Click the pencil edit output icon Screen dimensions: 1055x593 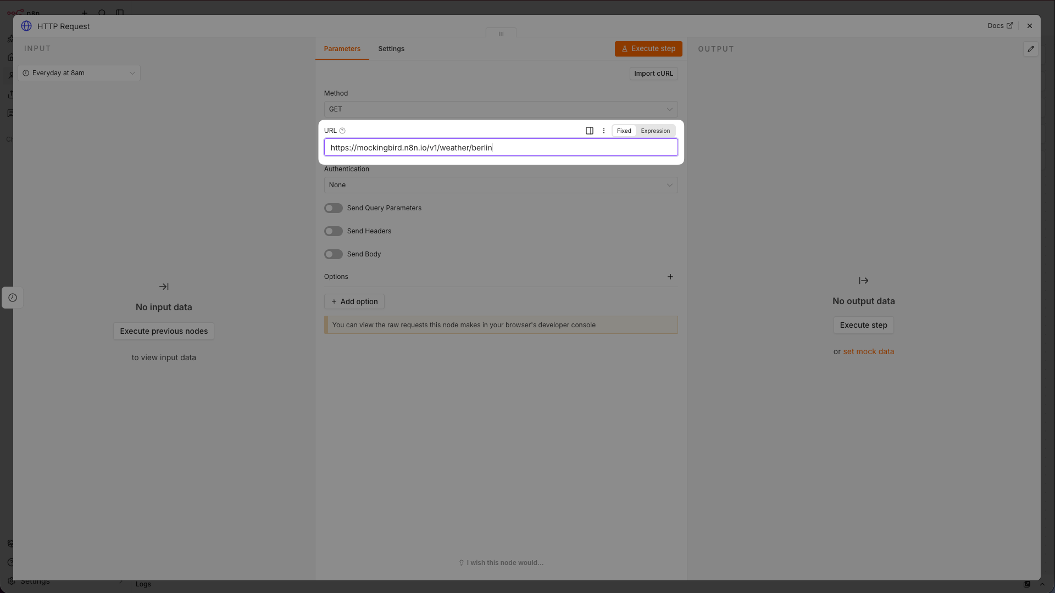click(x=1031, y=49)
